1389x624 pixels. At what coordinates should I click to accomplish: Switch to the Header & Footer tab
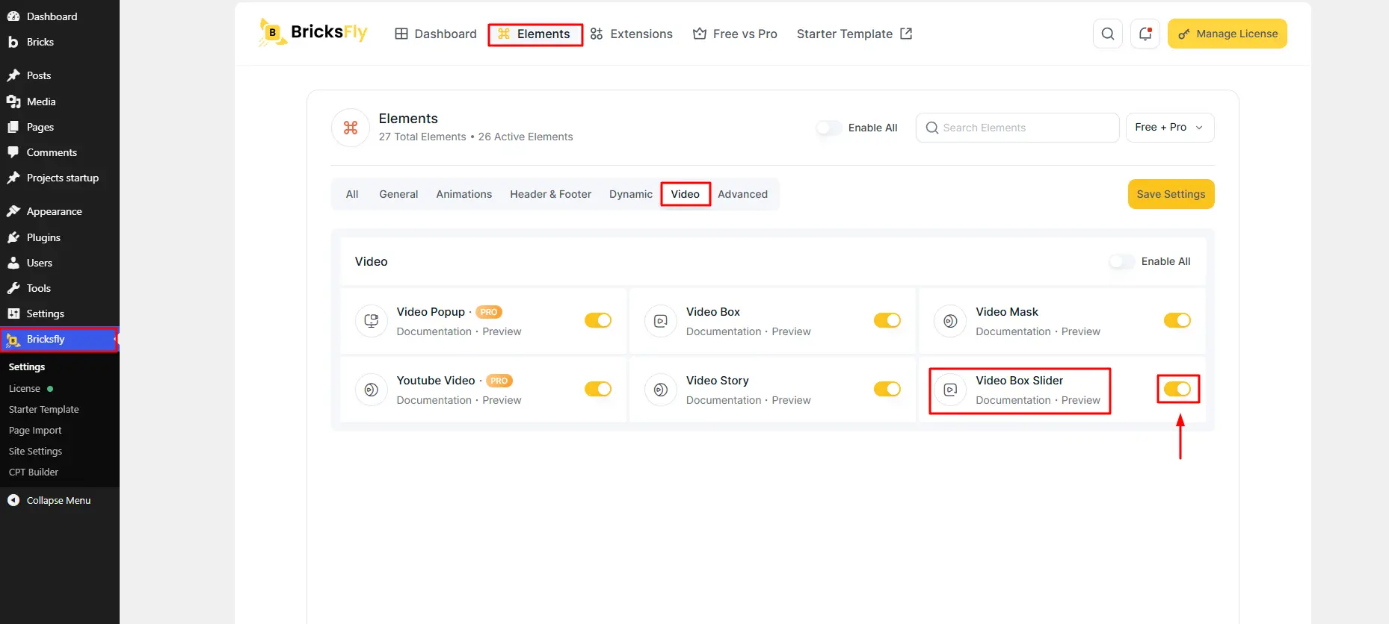point(551,194)
